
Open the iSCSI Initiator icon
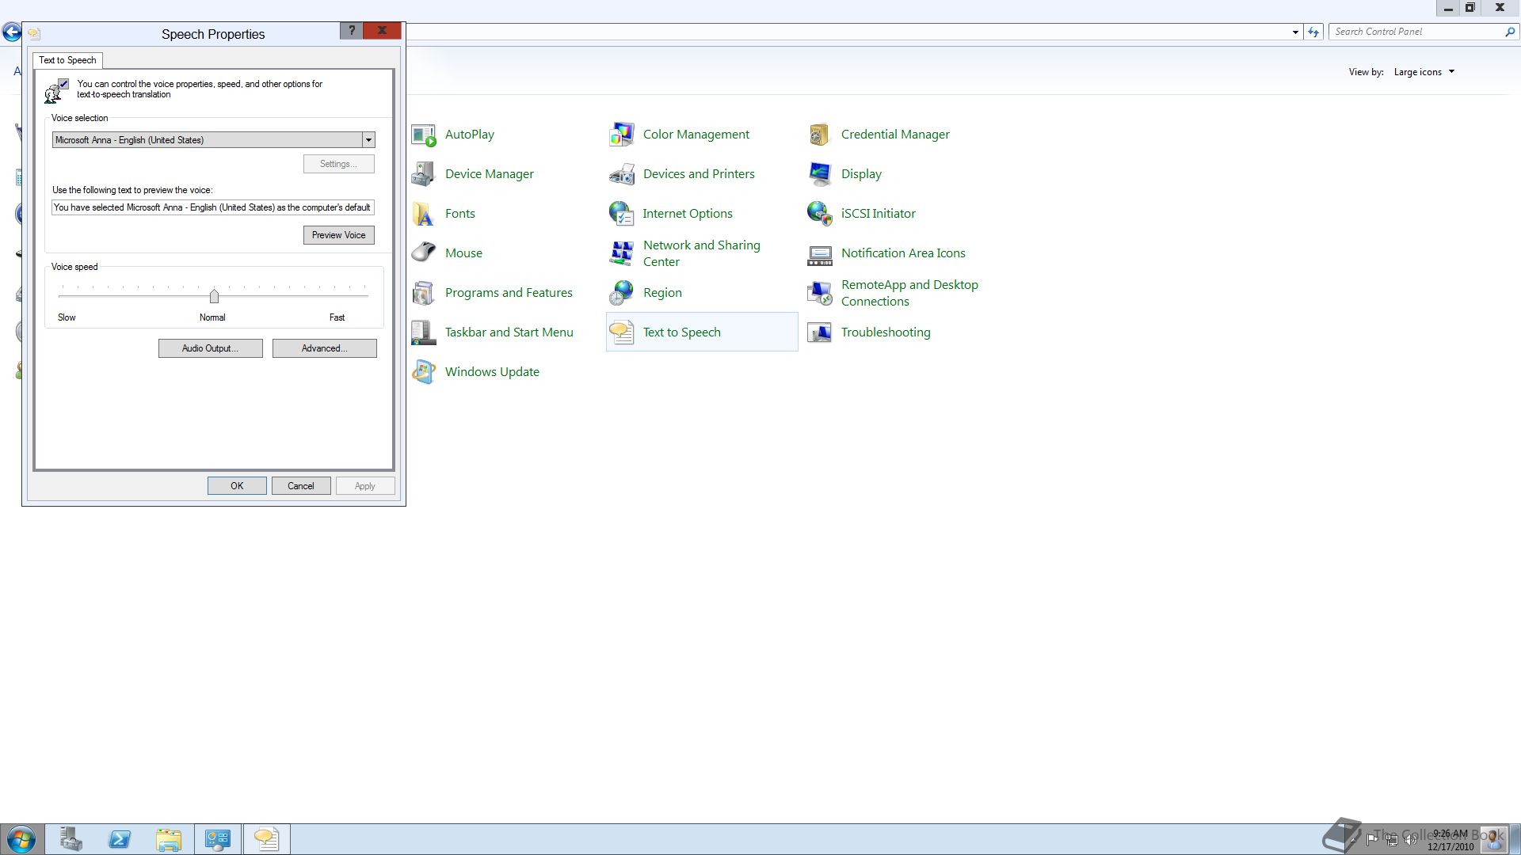(820, 214)
